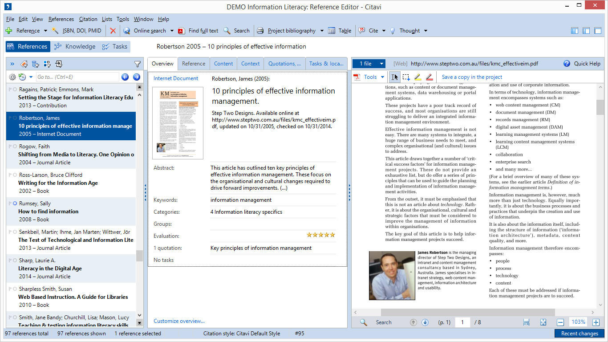
Task: Open the Reference dropdown arrow in toolbar
Action: click(x=45, y=31)
